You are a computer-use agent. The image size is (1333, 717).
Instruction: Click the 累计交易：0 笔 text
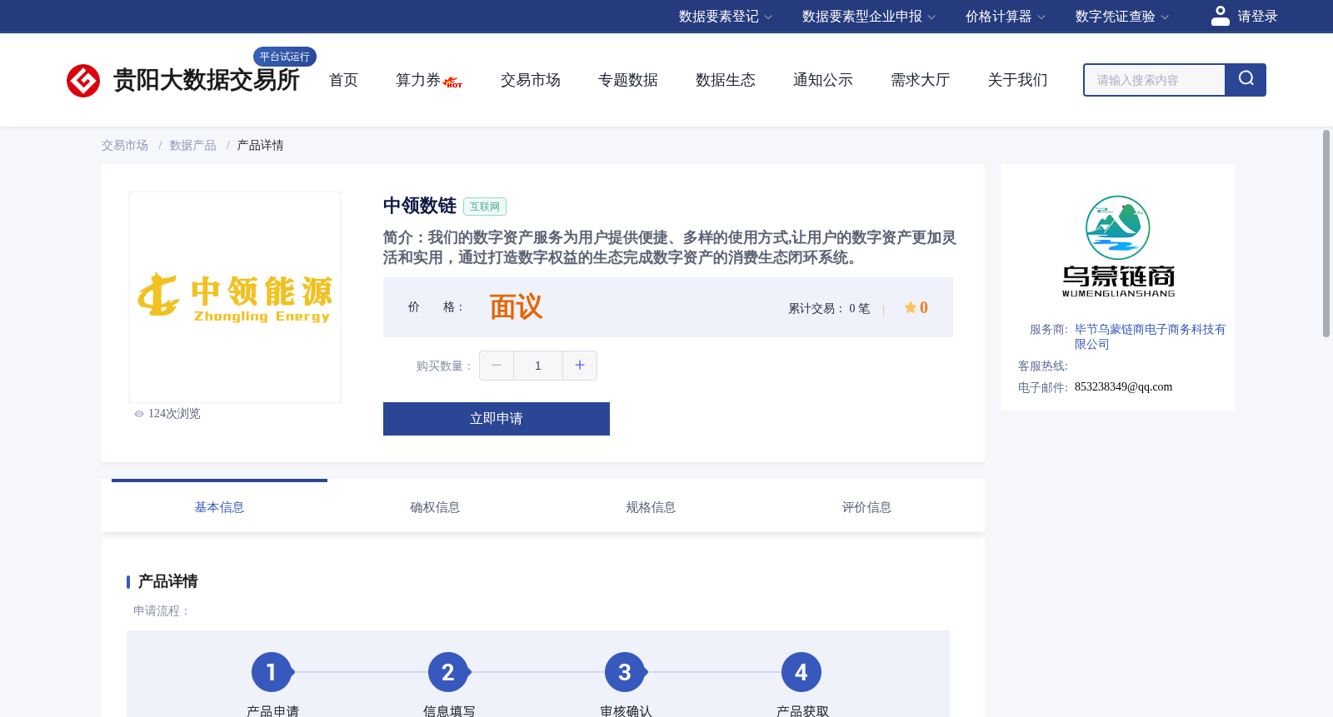(x=829, y=309)
